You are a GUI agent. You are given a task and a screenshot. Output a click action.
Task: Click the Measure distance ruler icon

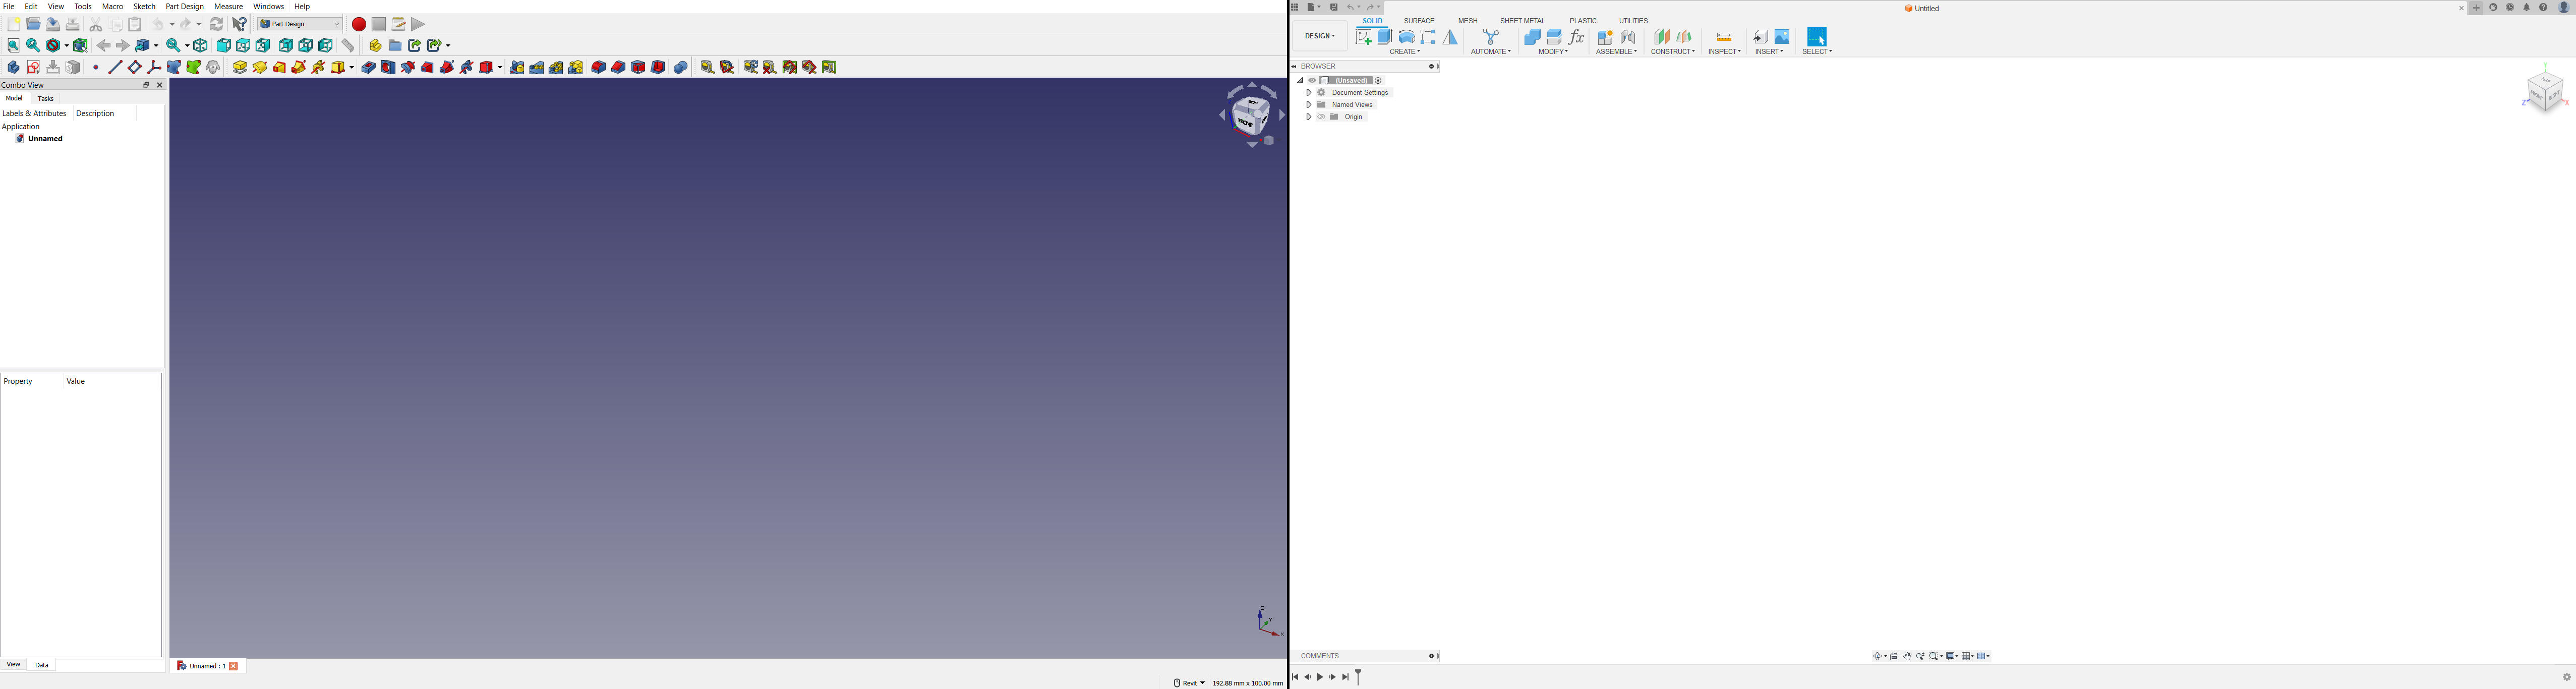tap(348, 46)
